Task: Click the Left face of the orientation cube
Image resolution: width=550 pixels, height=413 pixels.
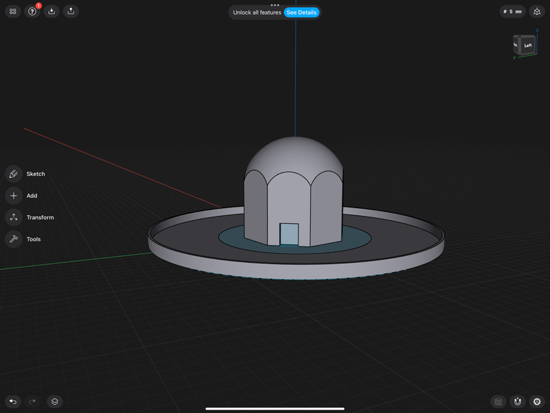Action: 527,46
